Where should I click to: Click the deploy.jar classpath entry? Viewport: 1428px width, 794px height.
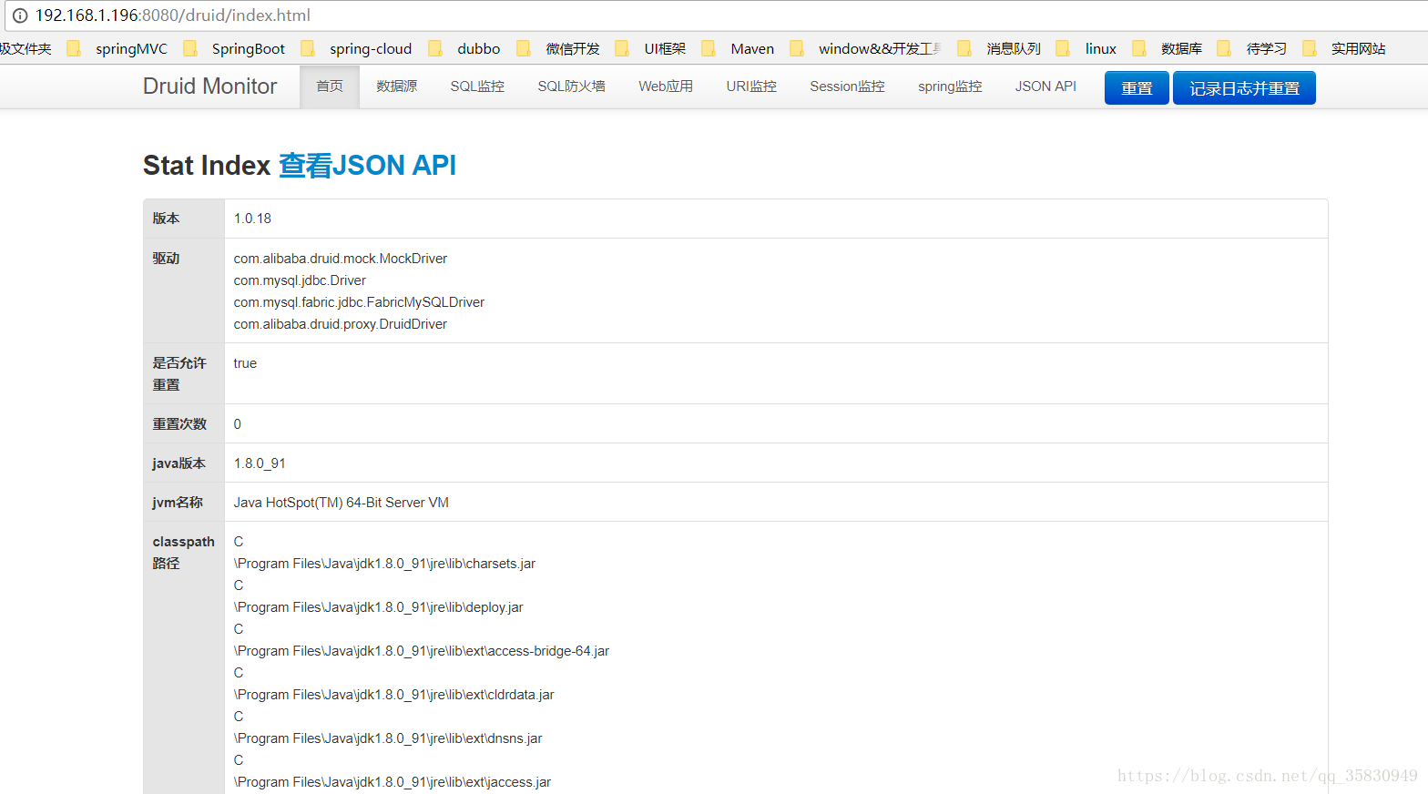click(x=379, y=607)
